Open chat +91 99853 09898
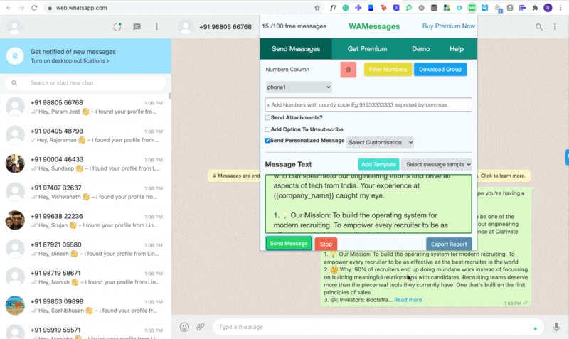The height and width of the screenshot is (339, 569). (85, 306)
